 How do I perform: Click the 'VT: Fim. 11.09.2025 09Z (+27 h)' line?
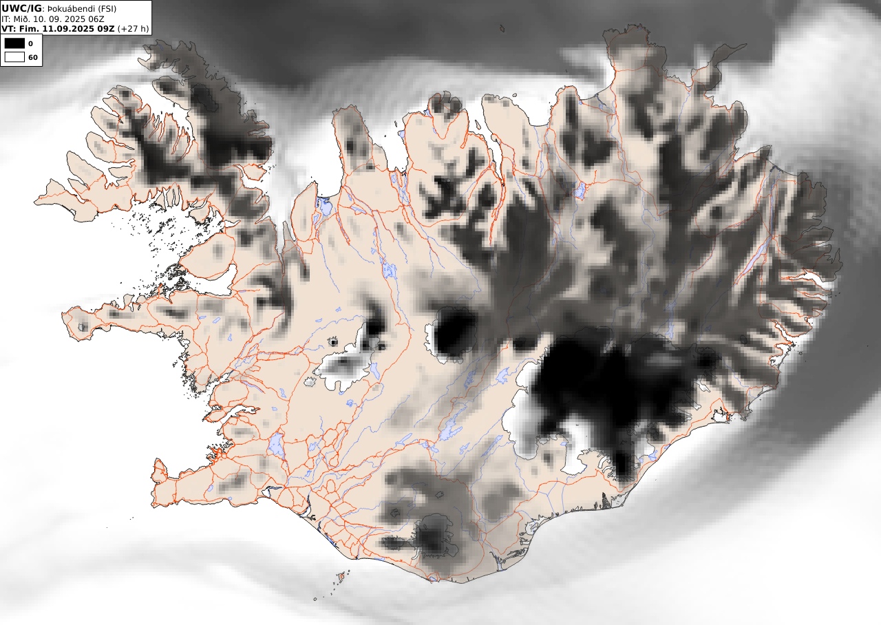[x=75, y=29]
